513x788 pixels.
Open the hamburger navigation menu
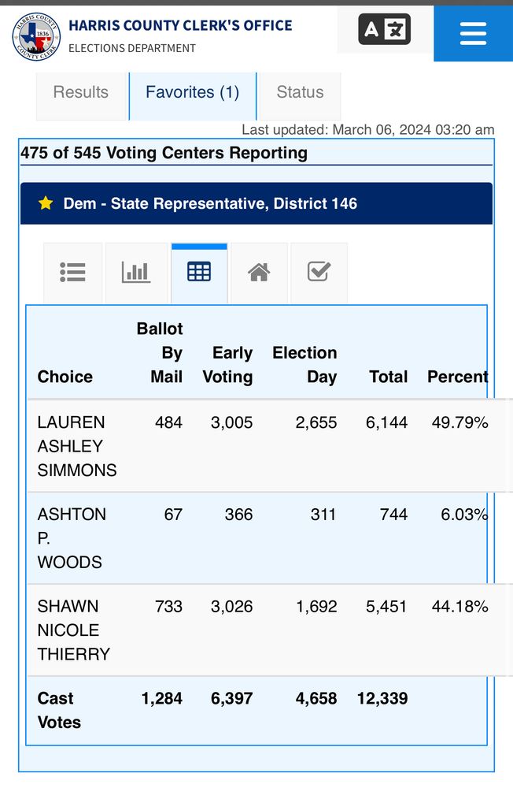[472, 33]
